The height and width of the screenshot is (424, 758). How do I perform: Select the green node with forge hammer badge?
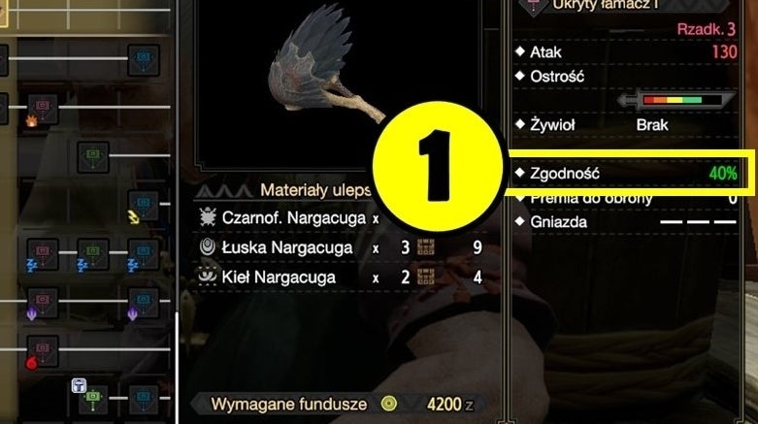(93, 400)
